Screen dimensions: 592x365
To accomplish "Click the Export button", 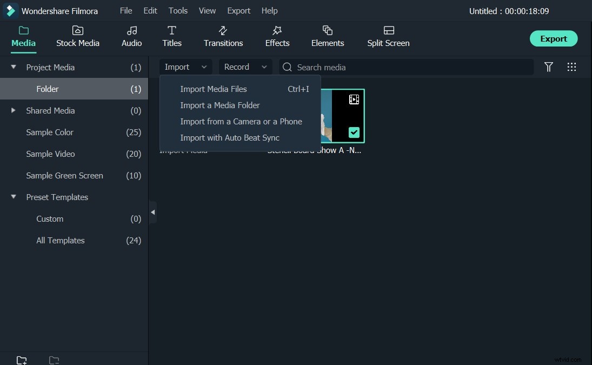I will pyautogui.click(x=553, y=38).
